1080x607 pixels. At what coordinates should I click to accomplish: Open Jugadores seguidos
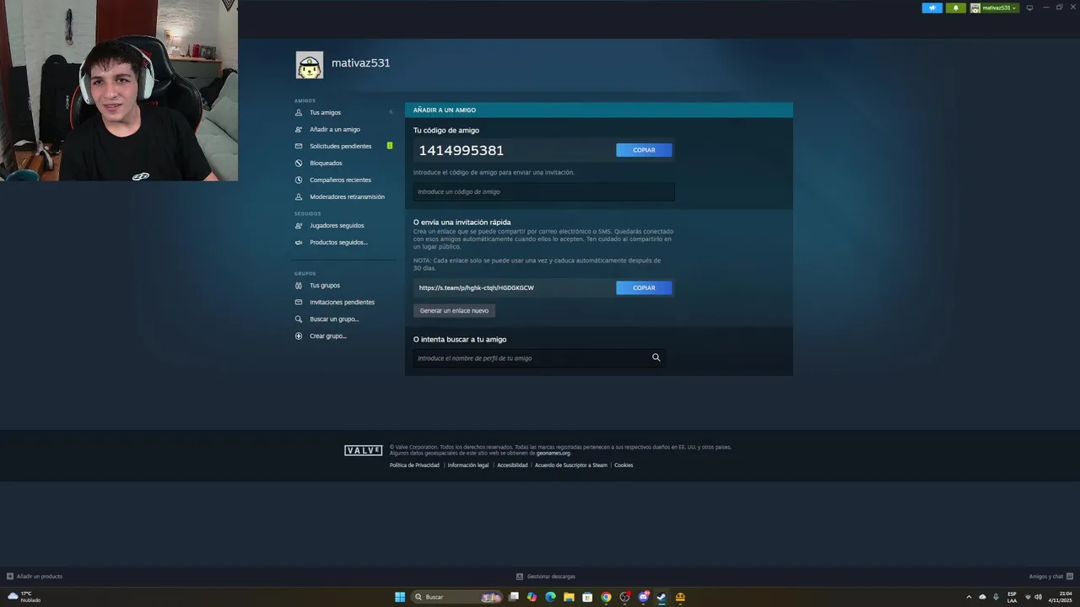337,225
